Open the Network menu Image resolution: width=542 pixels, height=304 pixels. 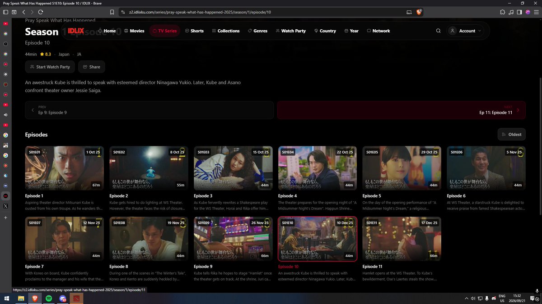click(x=378, y=31)
